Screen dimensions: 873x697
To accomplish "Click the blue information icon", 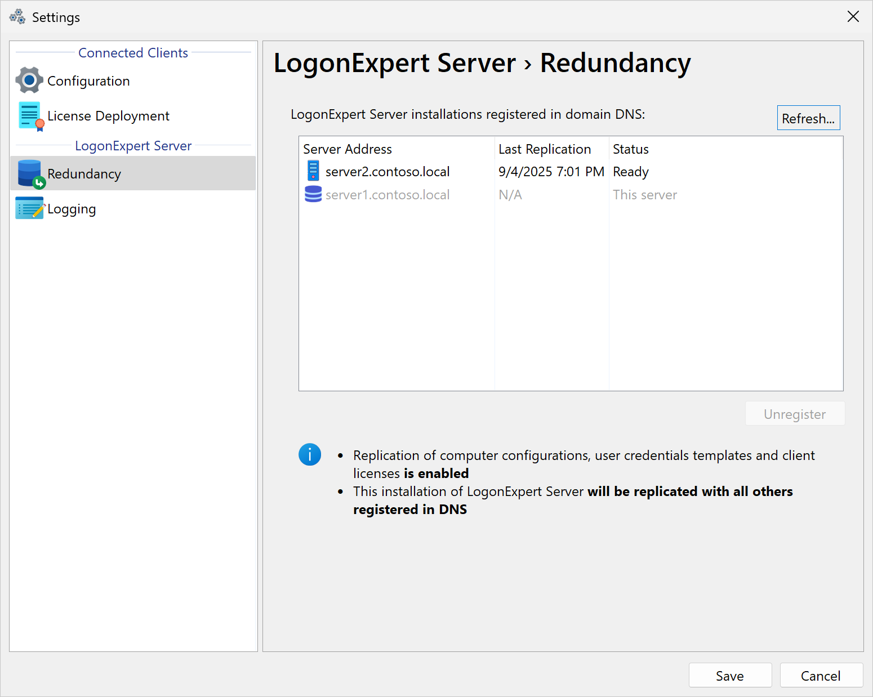I will click(310, 454).
